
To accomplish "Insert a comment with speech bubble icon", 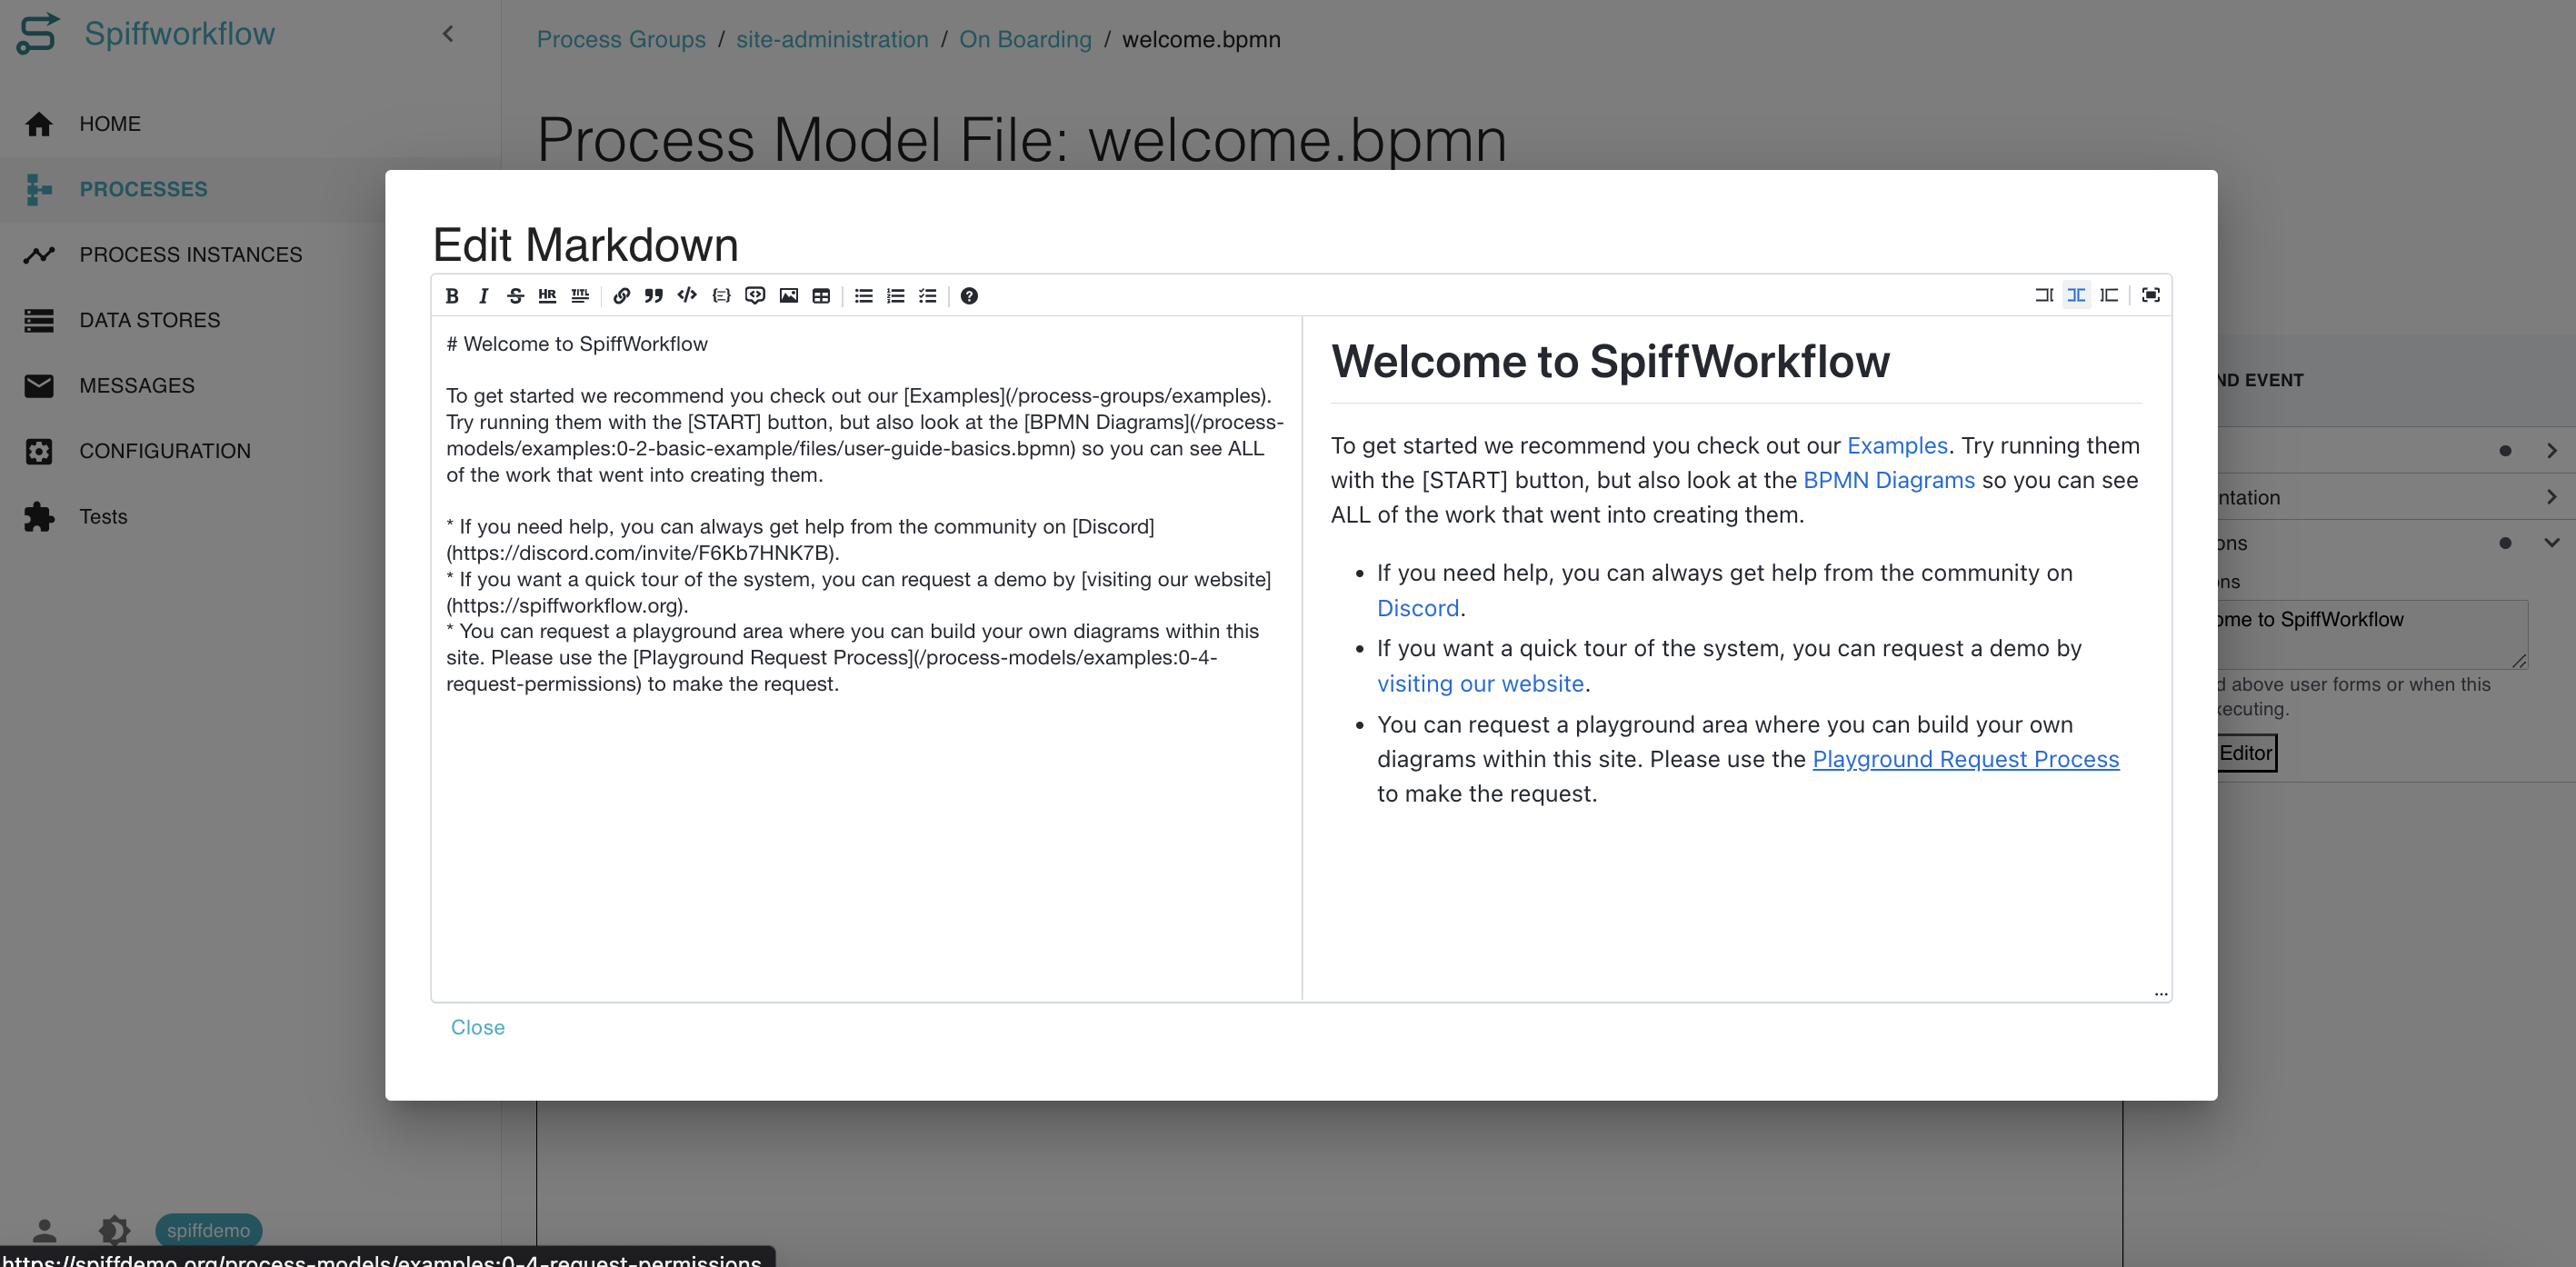I will point(755,296).
